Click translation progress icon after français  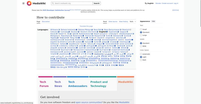(x=93, y=42)
